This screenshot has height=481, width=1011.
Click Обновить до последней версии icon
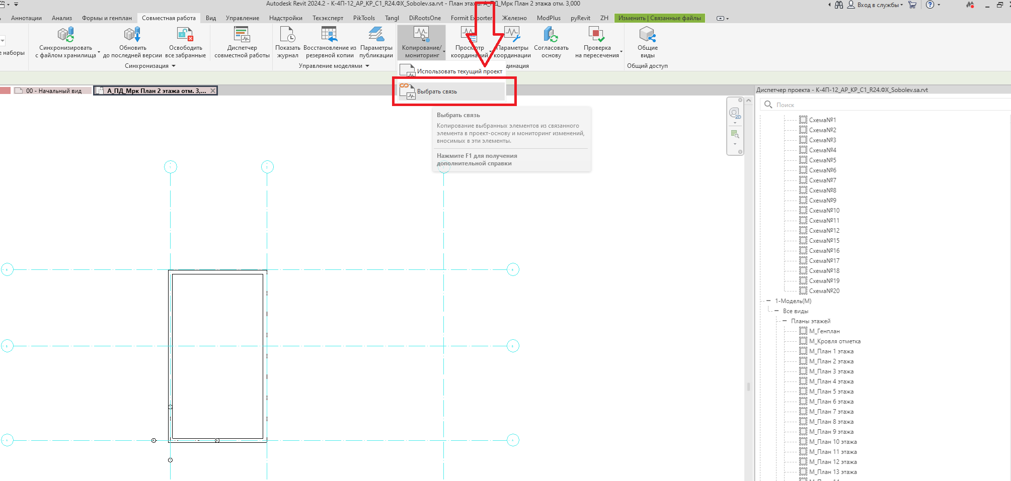(132, 34)
